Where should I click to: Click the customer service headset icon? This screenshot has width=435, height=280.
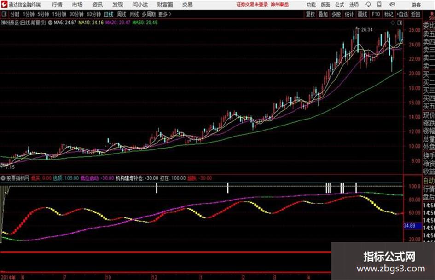(368, 5)
